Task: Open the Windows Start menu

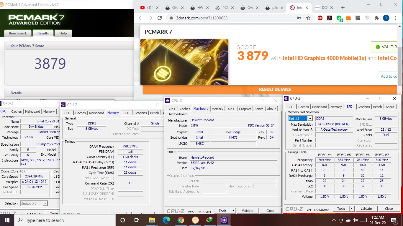Action: point(7,220)
